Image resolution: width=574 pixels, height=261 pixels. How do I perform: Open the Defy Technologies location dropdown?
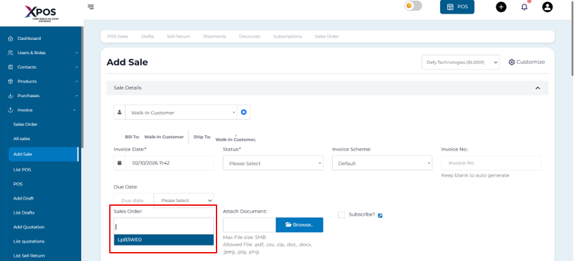tap(460, 62)
